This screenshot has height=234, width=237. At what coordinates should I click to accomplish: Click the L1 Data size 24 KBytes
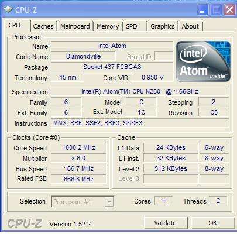pos(171,147)
